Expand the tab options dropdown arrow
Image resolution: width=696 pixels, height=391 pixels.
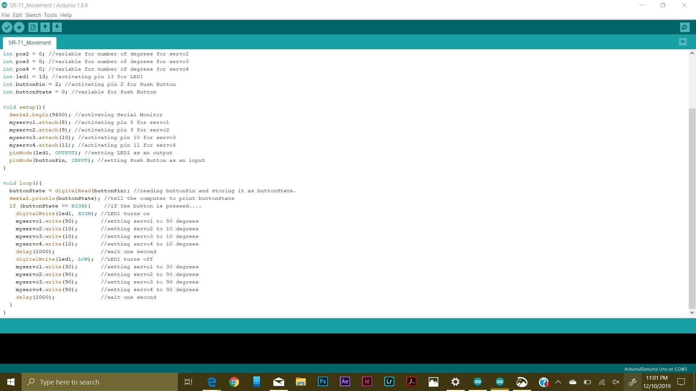coord(682,42)
